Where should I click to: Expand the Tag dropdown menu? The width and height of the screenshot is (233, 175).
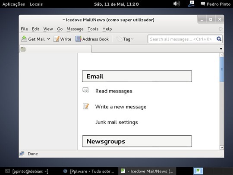tap(132, 39)
